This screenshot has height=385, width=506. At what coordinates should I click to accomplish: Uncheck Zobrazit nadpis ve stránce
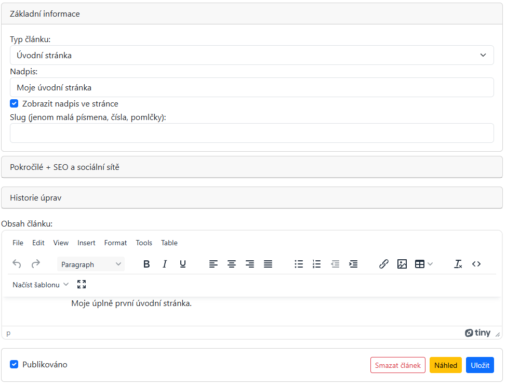[14, 103]
